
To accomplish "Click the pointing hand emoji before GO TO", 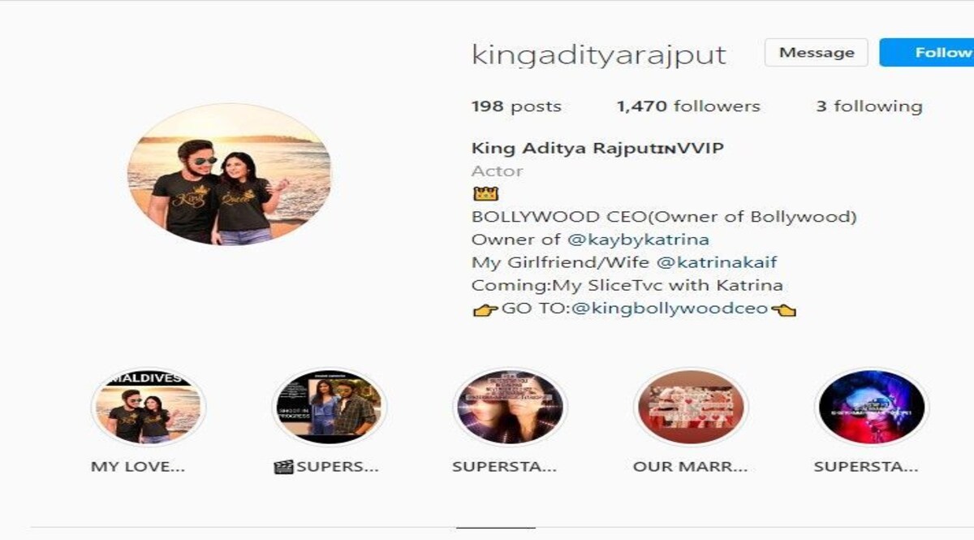I will pos(485,309).
